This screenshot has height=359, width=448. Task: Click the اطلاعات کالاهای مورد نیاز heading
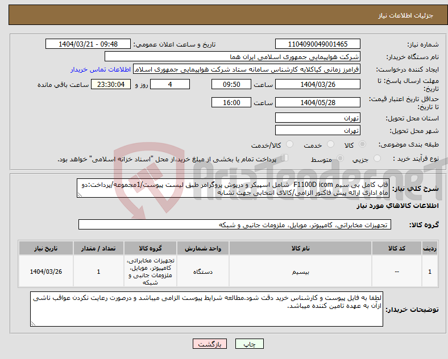(397, 206)
